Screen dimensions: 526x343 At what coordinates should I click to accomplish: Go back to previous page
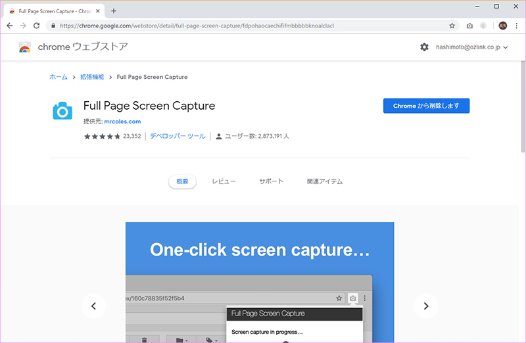10,26
